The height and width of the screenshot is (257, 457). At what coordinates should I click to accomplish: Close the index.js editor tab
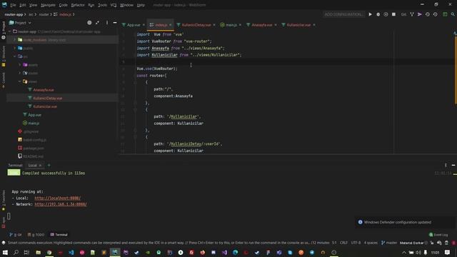tap(171, 25)
